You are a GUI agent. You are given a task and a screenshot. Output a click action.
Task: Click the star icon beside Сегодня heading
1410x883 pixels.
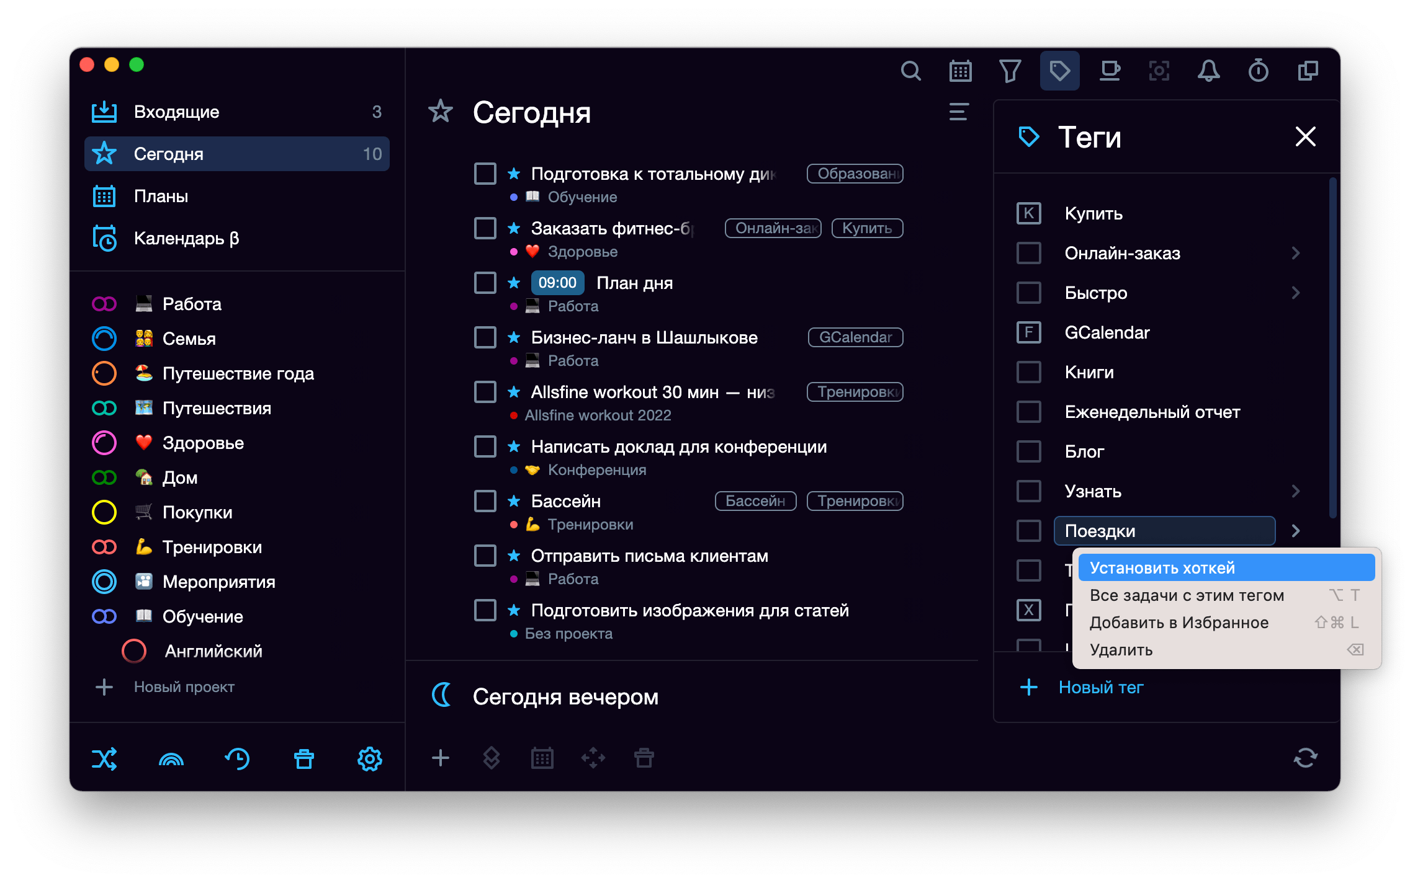coord(440,112)
